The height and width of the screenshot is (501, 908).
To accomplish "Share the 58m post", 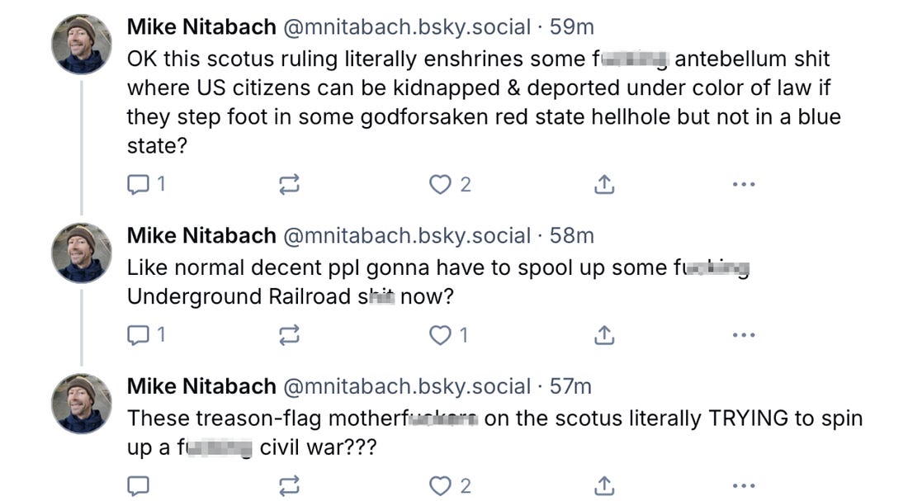I will (x=604, y=335).
